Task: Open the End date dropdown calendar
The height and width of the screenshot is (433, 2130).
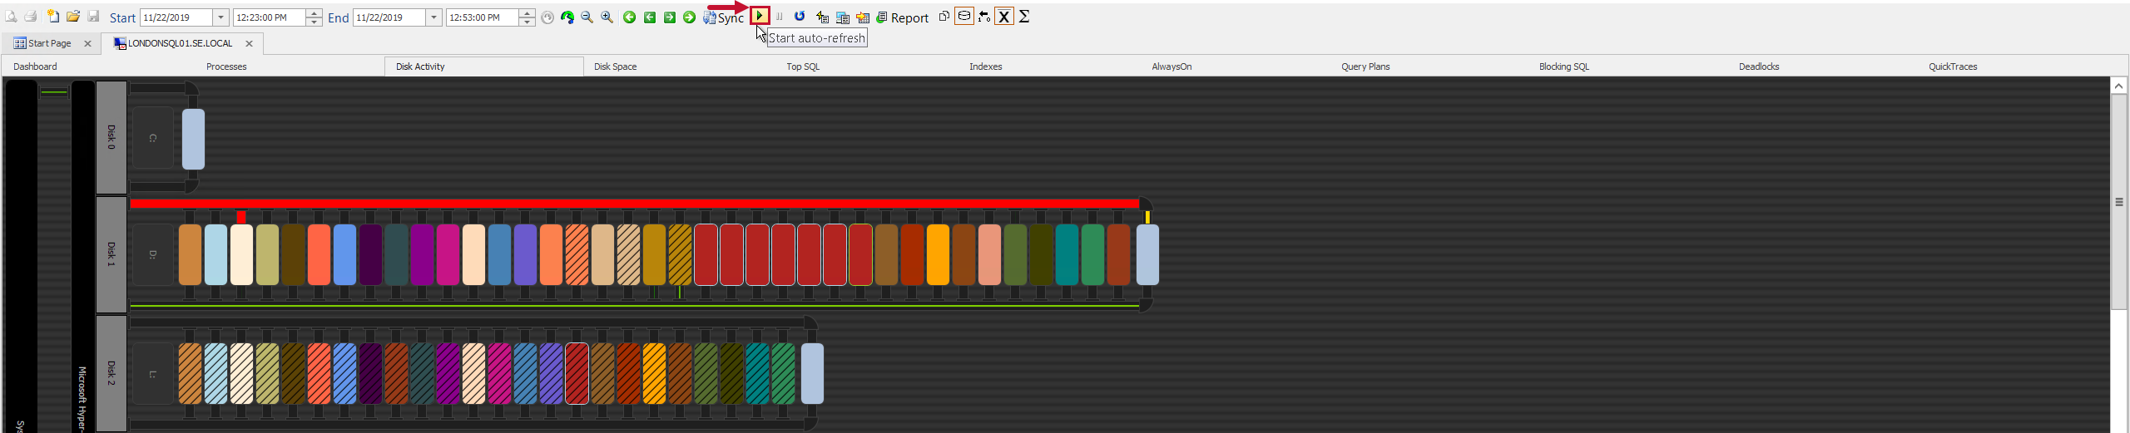Action: tap(433, 17)
